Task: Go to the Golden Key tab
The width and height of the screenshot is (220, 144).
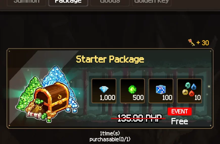Action: (x=152, y=3)
